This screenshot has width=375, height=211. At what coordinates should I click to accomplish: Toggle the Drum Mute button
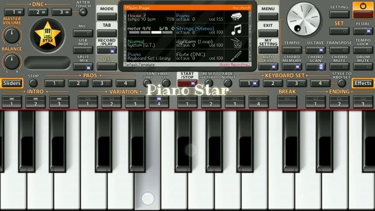363,67
